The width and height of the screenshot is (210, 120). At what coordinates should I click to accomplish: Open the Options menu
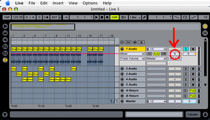click(x=90, y=3)
